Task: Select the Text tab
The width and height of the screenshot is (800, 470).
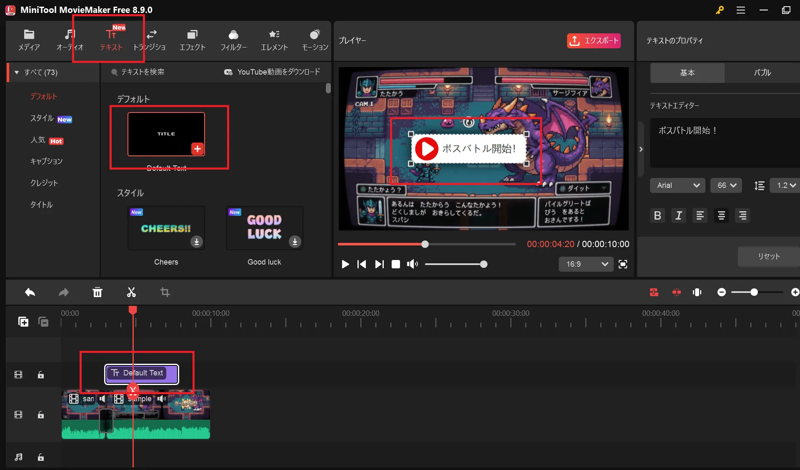Action: point(111,40)
